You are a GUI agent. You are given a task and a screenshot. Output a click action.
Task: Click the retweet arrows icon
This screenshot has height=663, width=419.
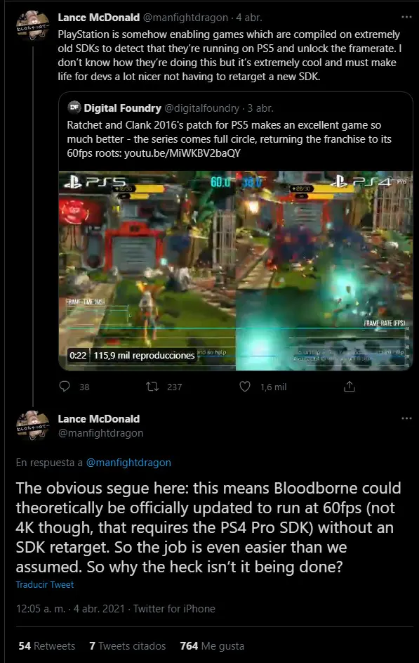pos(152,387)
